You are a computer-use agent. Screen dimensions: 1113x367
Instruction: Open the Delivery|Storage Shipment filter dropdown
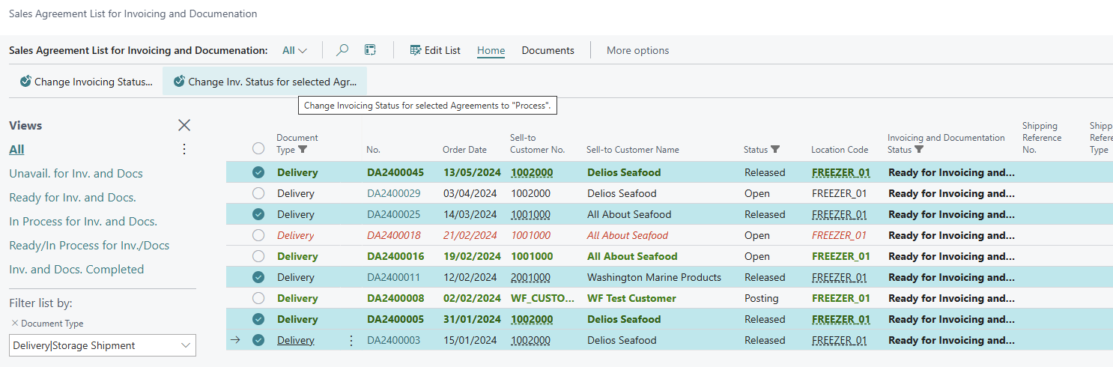[x=186, y=345]
